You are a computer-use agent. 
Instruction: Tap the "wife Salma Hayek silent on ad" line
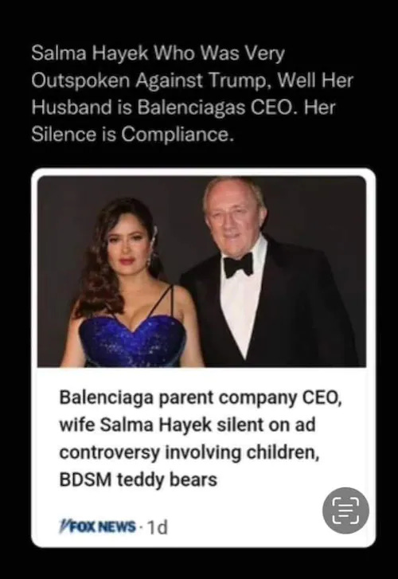click(188, 425)
